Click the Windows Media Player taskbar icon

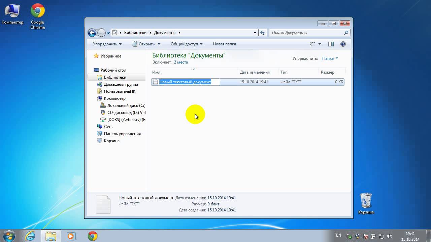tap(71, 236)
